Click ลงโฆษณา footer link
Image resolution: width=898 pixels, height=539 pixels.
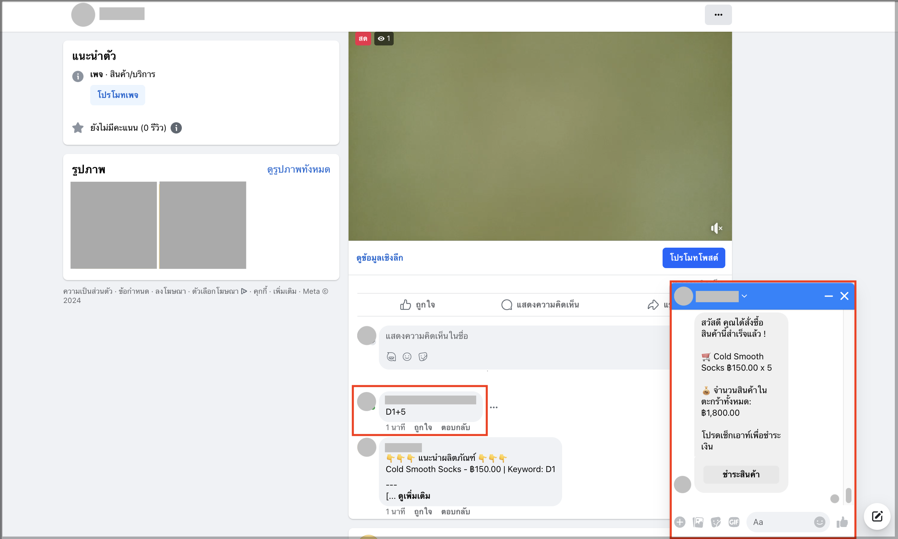[170, 291]
